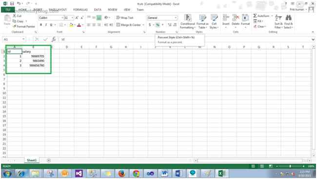Toggle Bold formatting
The height and width of the screenshot is (179, 317).
[41, 25]
